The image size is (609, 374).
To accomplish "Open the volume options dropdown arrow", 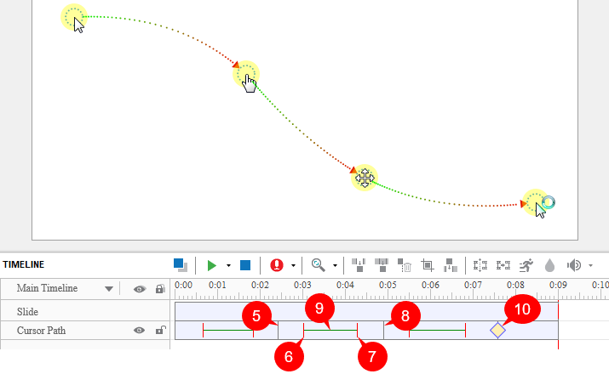I will tap(591, 265).
